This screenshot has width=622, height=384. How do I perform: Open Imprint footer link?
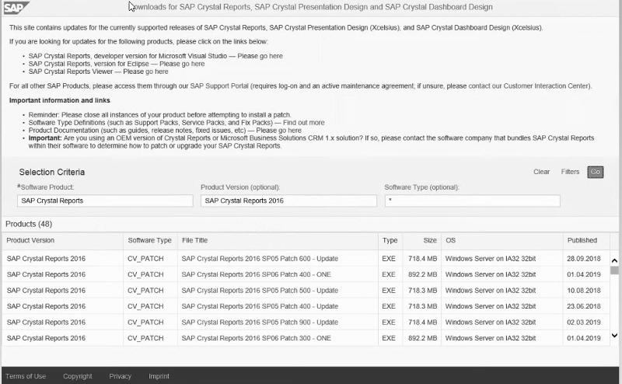tap(159, 376)
